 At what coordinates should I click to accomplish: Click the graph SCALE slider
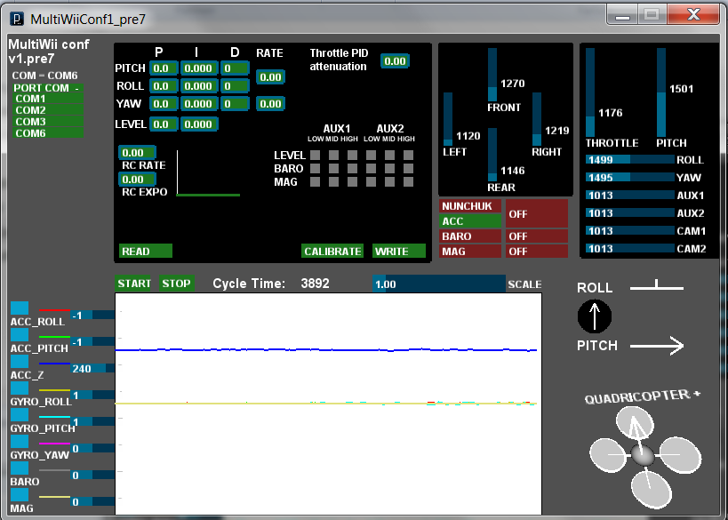[x=439, y=284]
